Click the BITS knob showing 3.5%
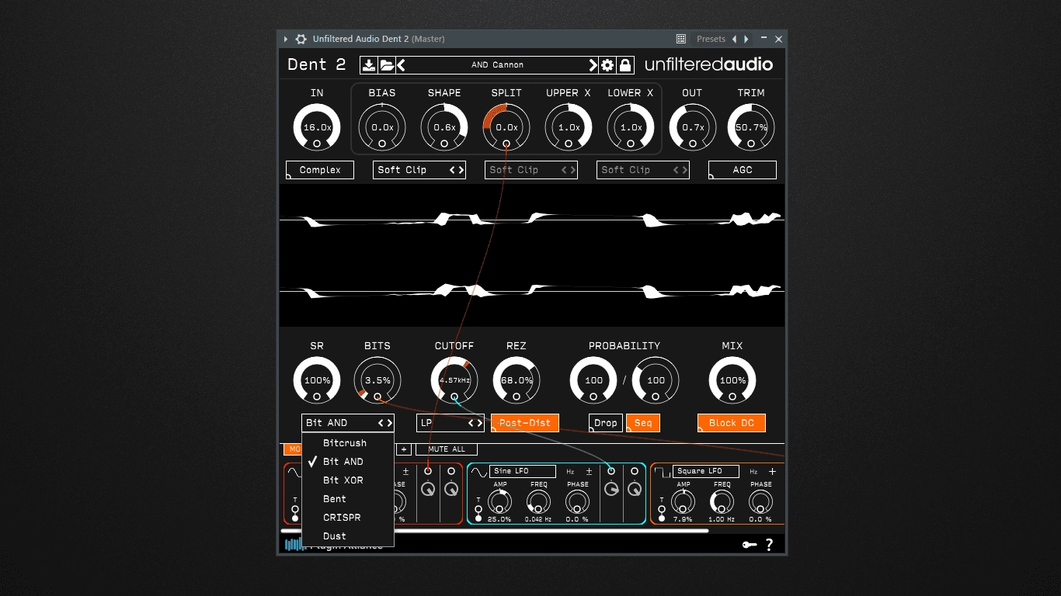Viewport: 1061px width, 596px height. point(377,380)
